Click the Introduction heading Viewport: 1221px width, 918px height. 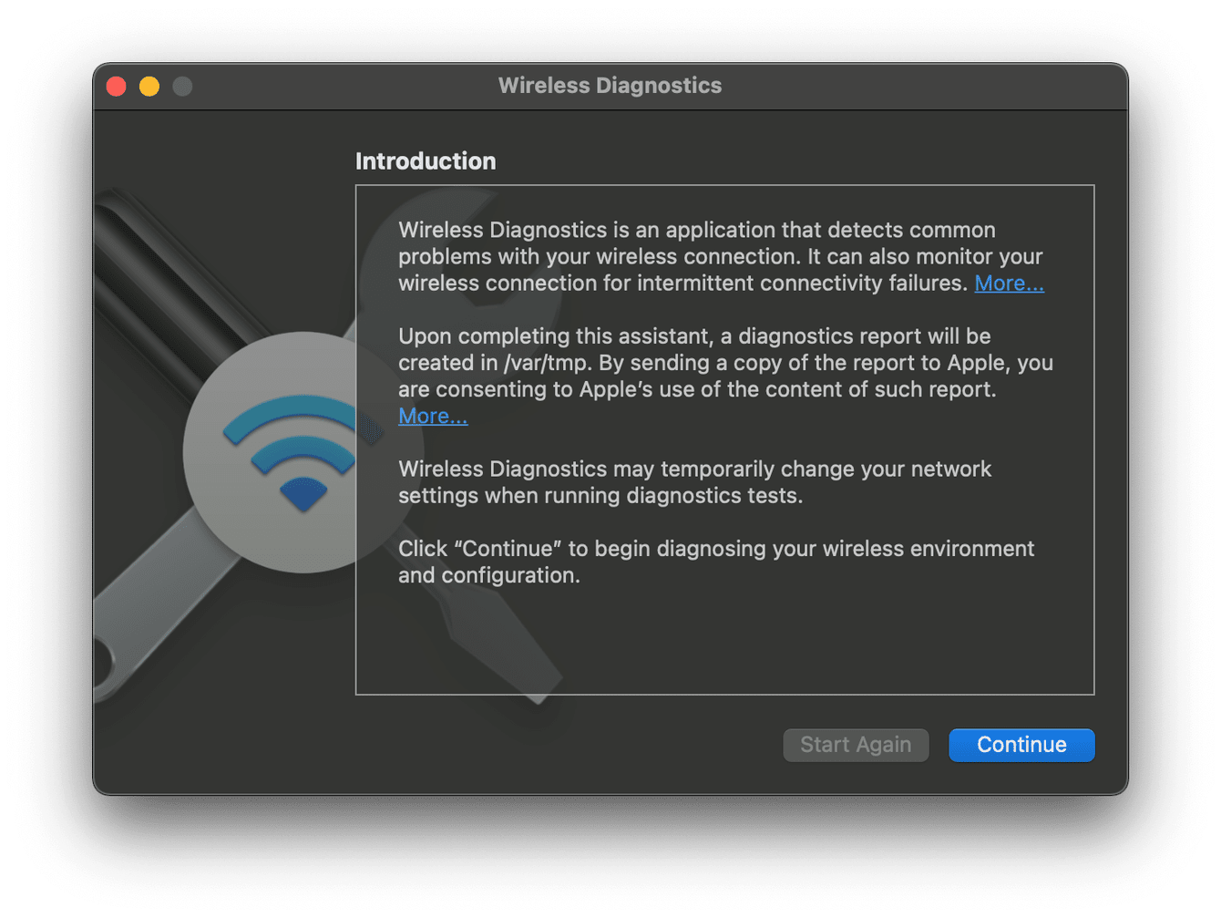coord(425,160)
